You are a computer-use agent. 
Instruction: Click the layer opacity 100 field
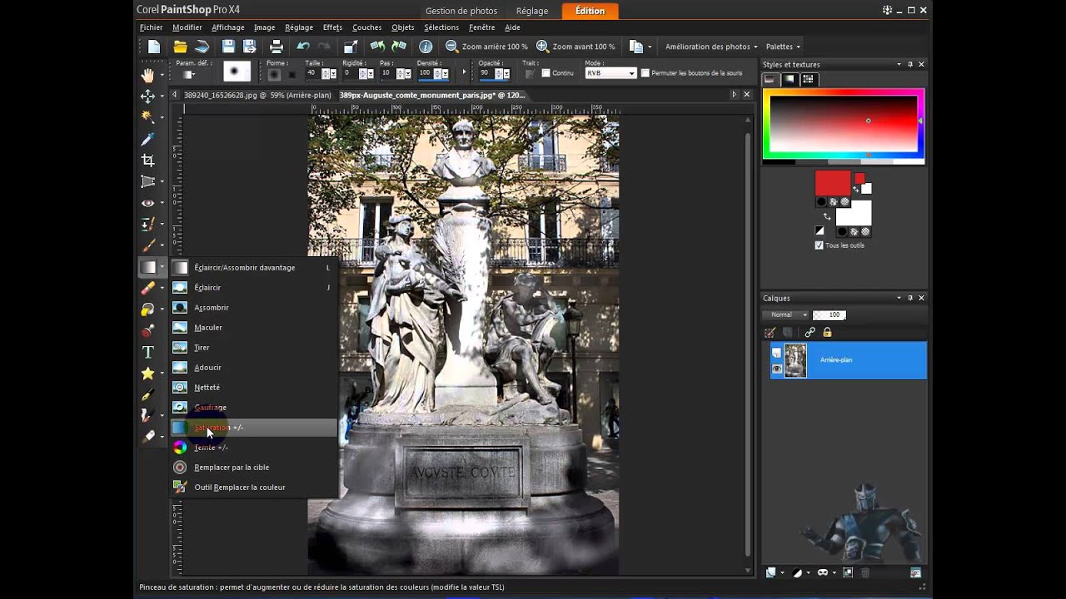(x=830, y=315)
